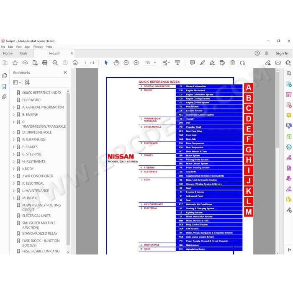The height and width of the screenshot is (293, 293).
Task: Close the fwd.pdf document tab
Action: pos(72,53)
